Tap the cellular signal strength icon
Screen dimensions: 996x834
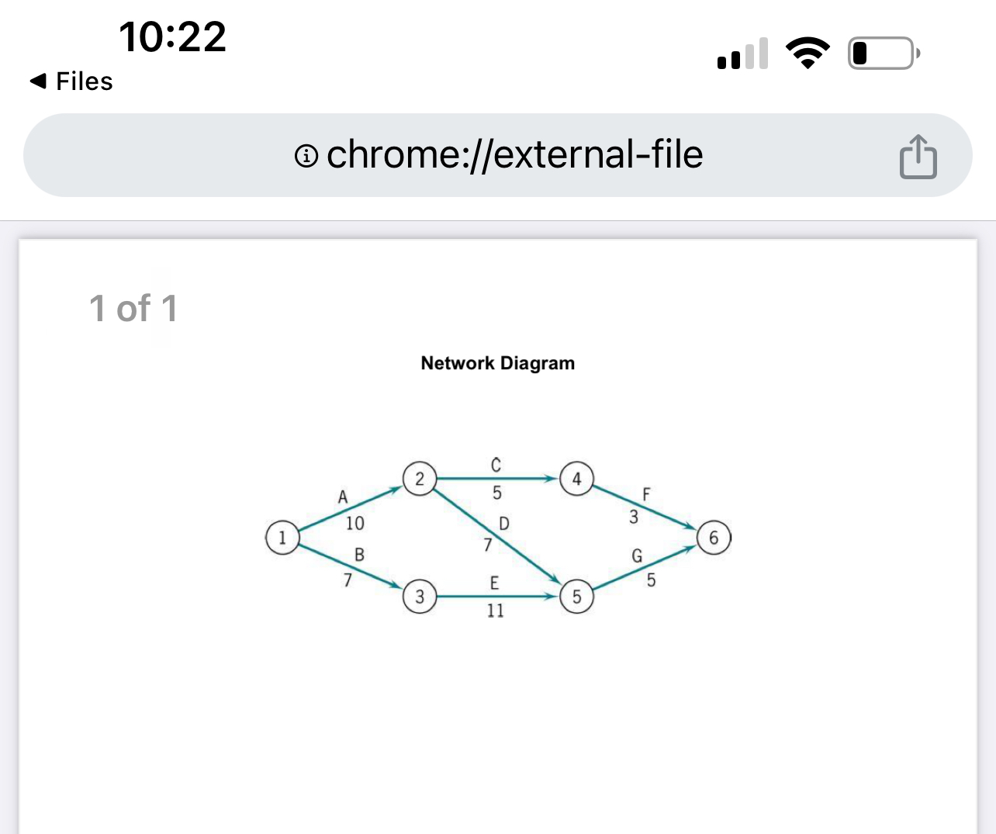742,52
